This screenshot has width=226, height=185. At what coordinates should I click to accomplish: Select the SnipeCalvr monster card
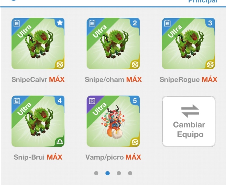(38, 43)
